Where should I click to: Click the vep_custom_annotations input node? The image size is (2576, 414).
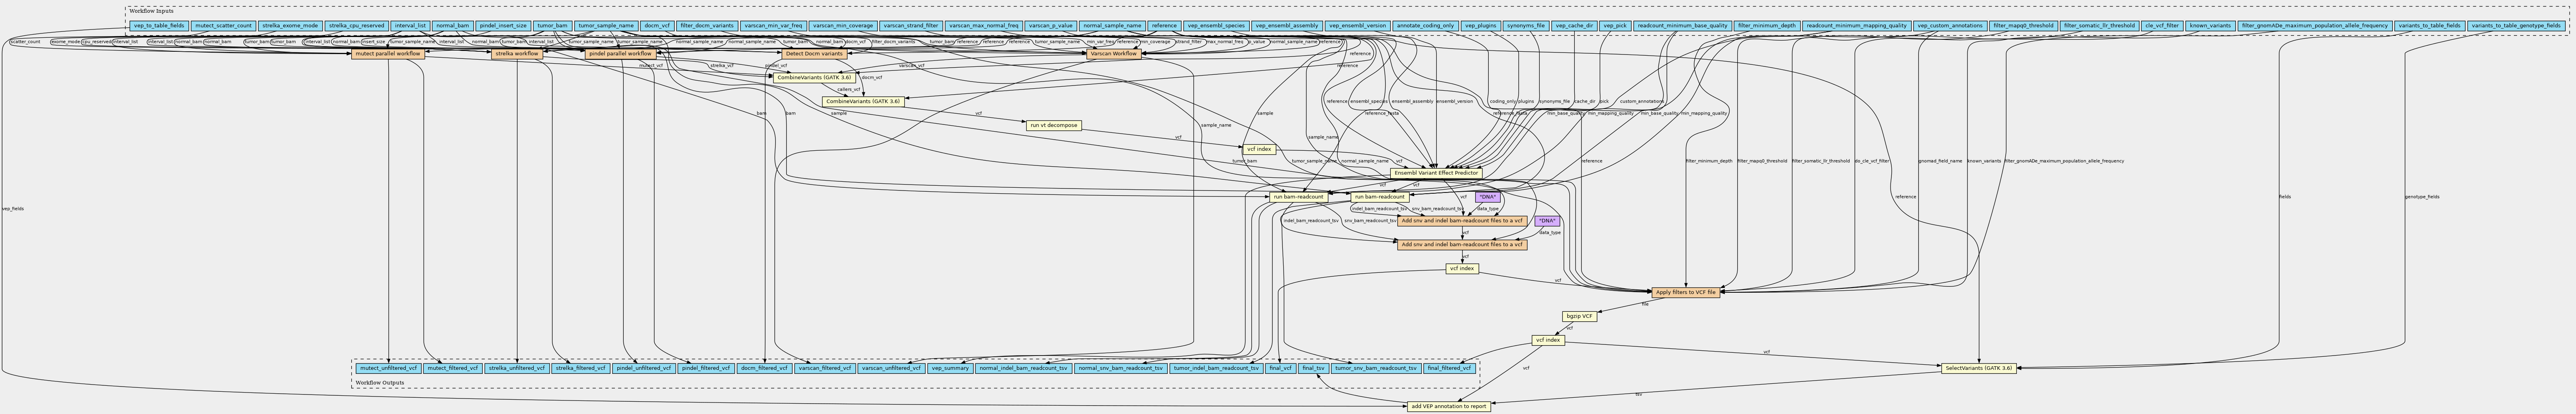pos(1950,25)
